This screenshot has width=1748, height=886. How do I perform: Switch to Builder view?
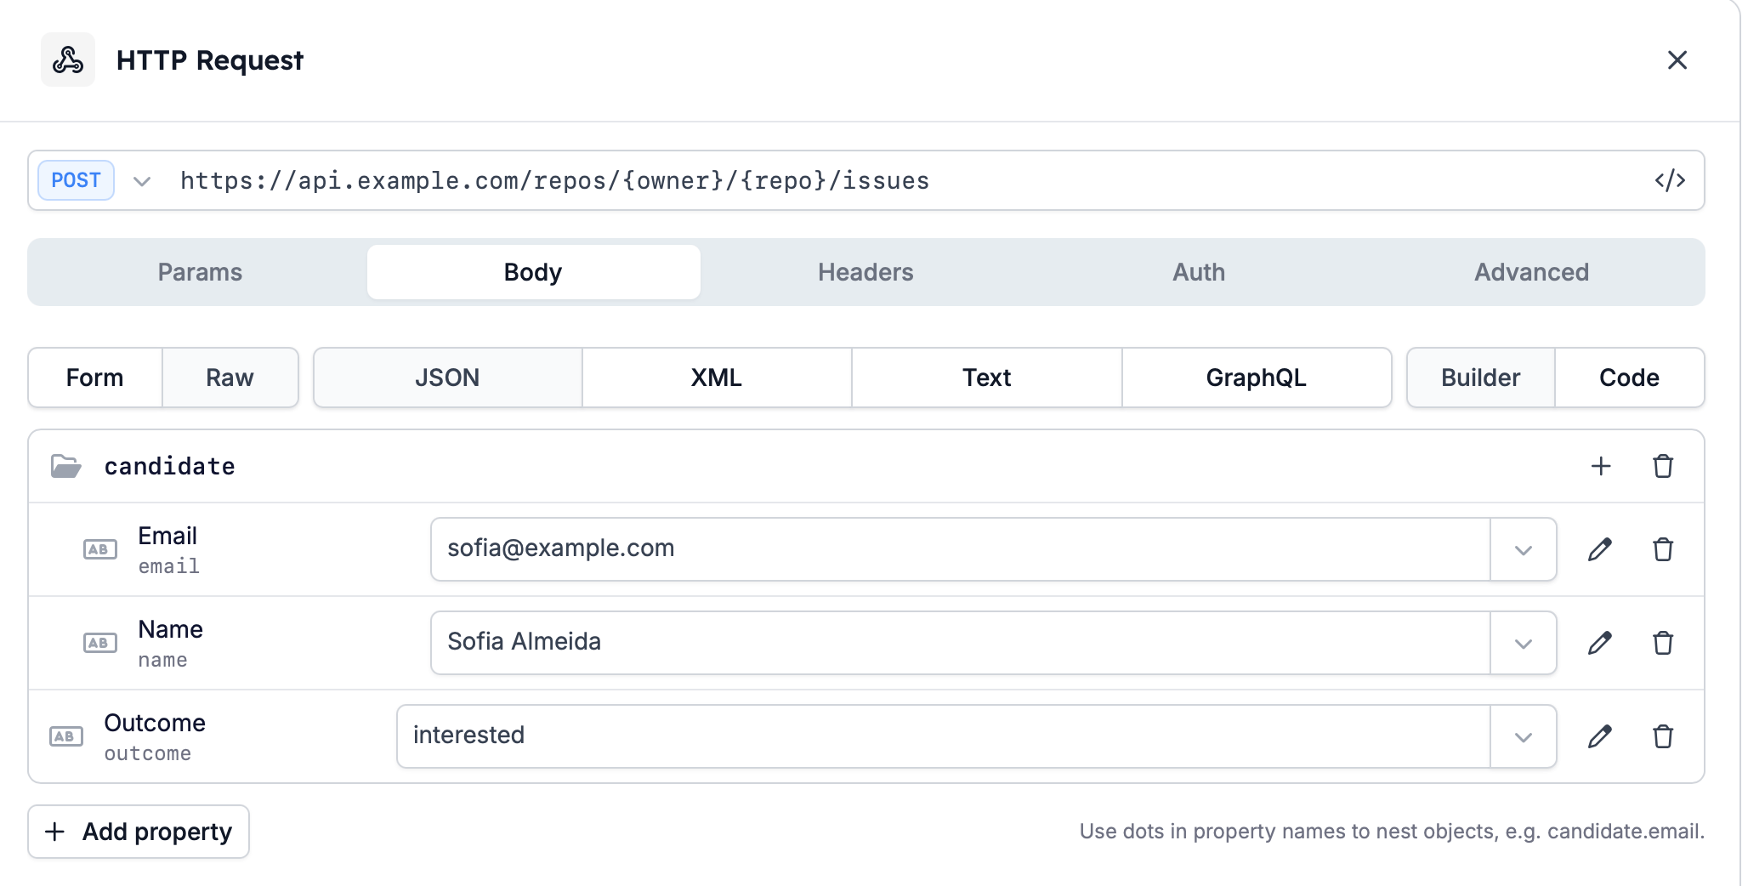coord(1481,378)
